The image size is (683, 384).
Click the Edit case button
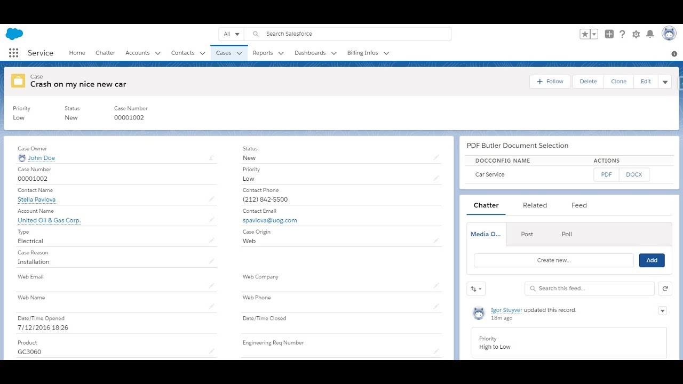click(646, 82)
